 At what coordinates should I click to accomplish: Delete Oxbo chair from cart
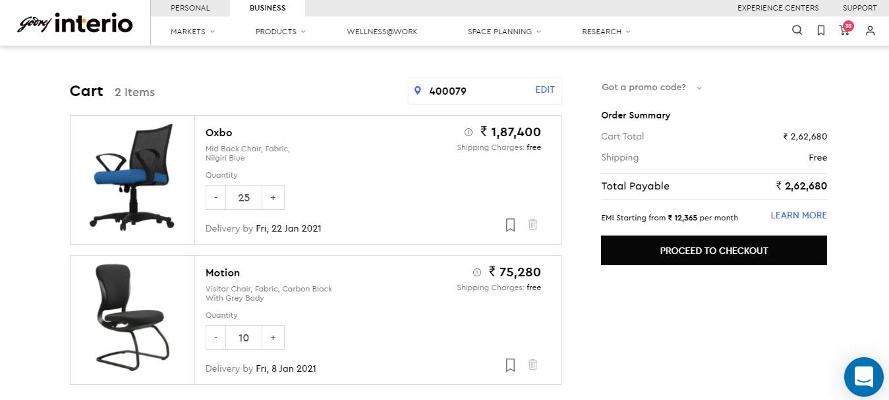[x=532, y=224]
